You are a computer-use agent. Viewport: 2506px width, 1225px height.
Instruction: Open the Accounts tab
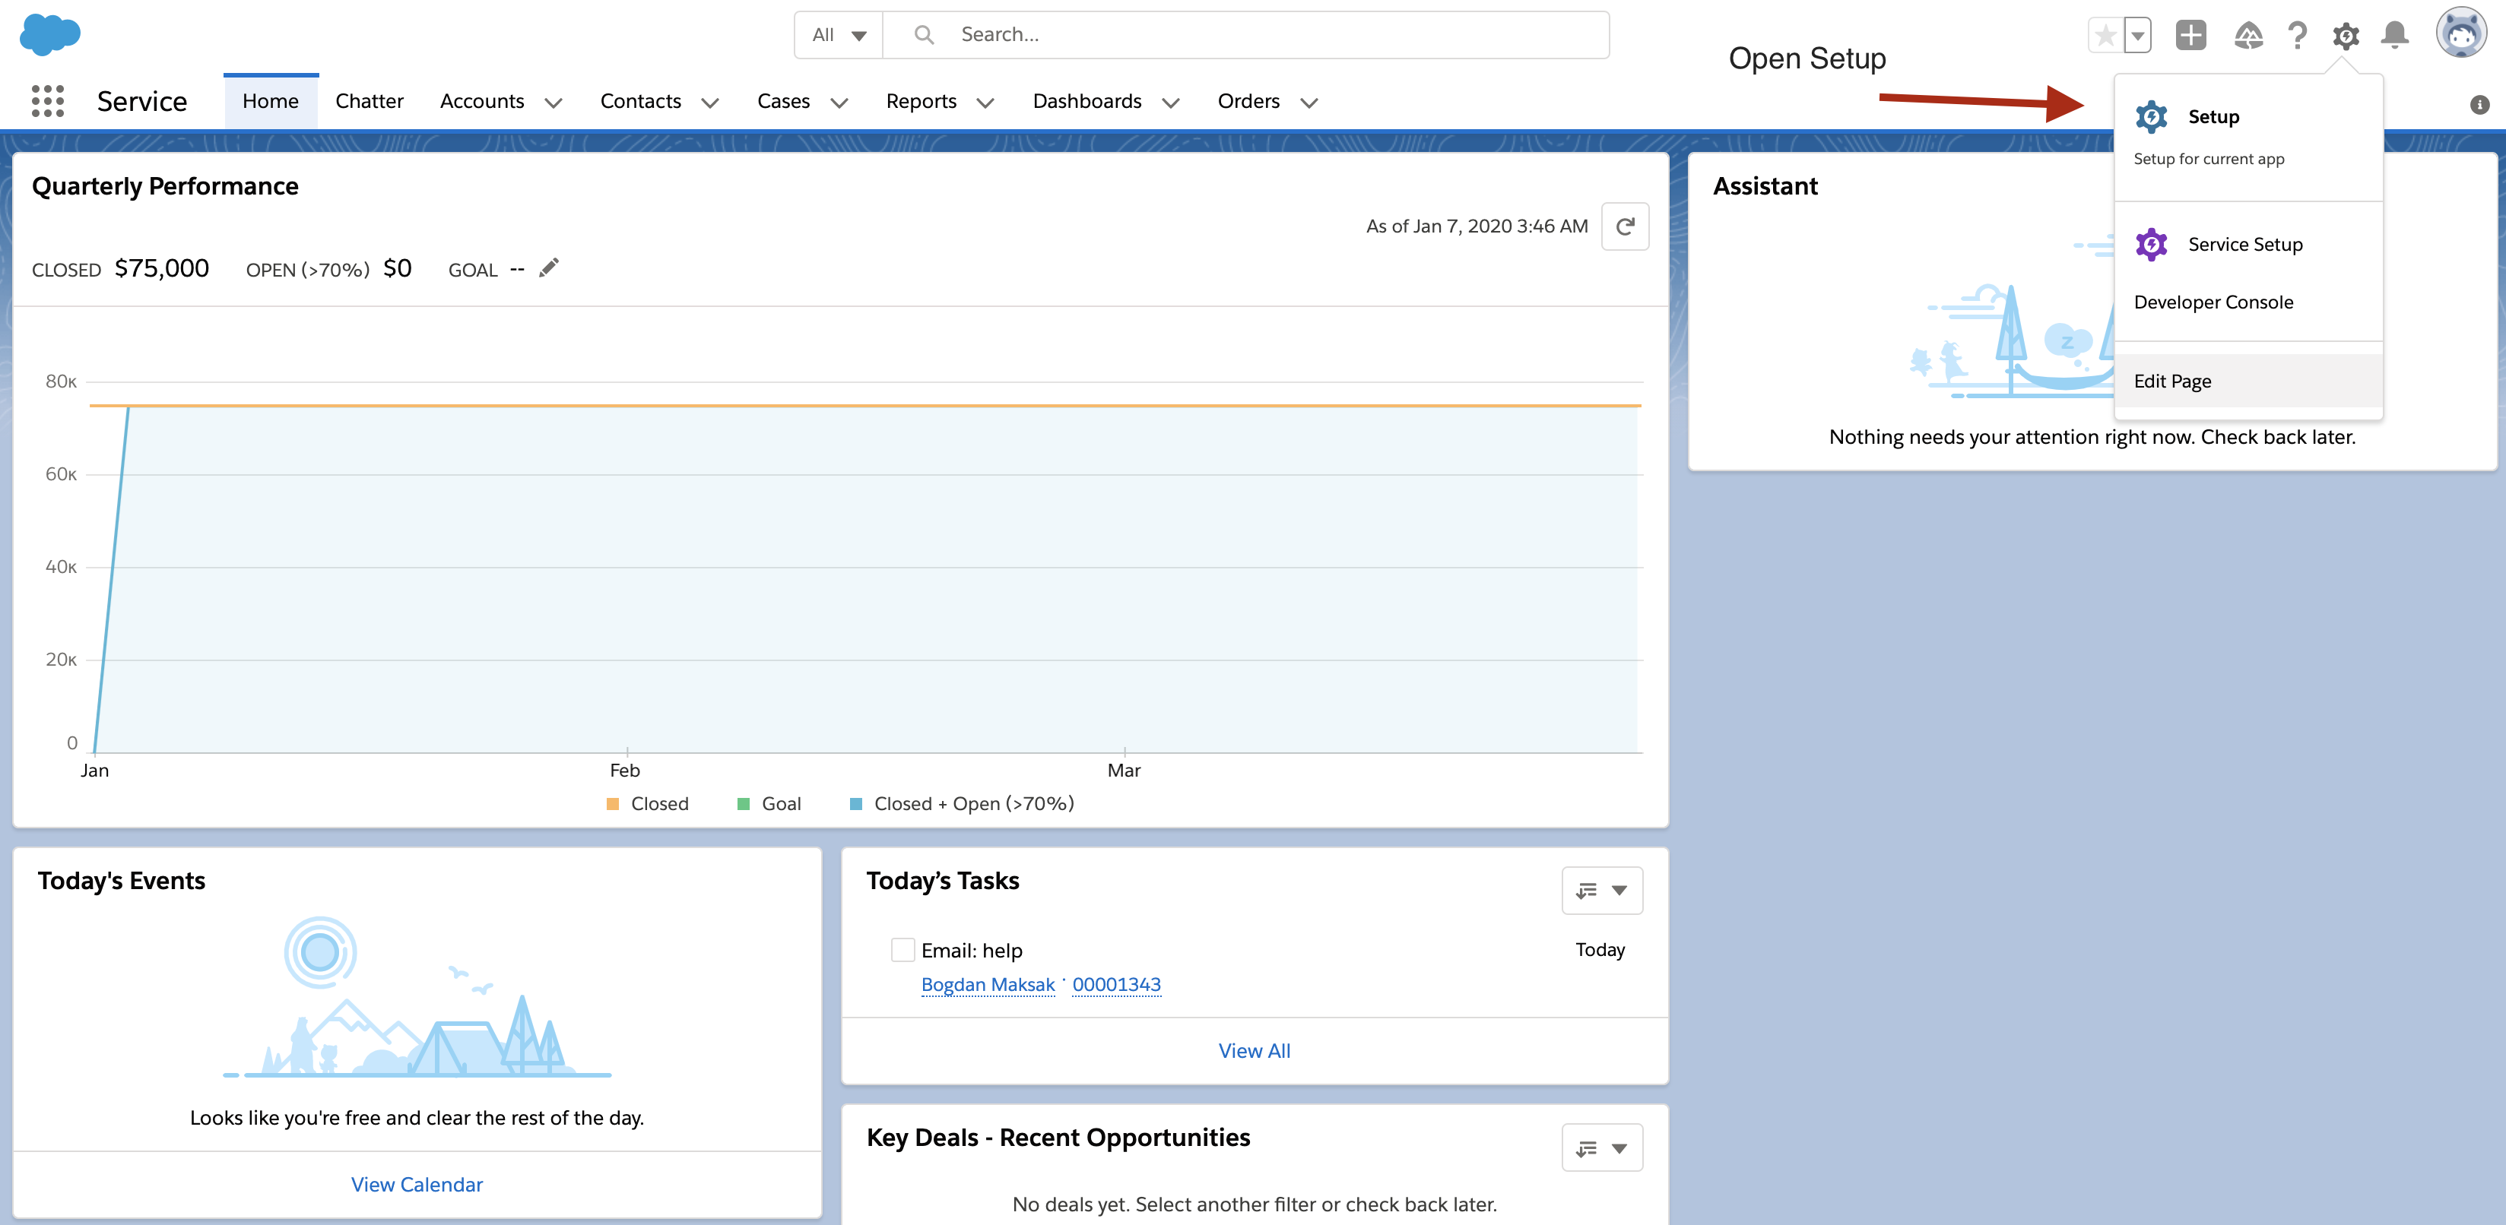click(481, 101)
